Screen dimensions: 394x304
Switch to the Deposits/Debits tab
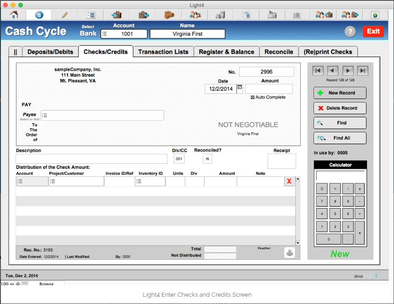pyautogui.click(x=50, y=52)
